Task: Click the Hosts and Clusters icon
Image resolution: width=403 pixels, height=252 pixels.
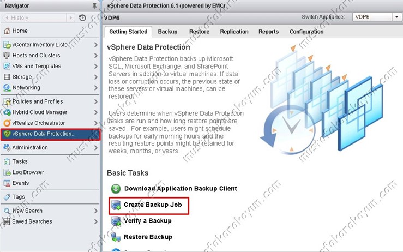Action: [7, 56]
